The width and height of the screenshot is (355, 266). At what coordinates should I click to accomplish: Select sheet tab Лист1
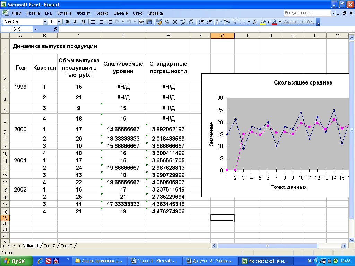32,246
